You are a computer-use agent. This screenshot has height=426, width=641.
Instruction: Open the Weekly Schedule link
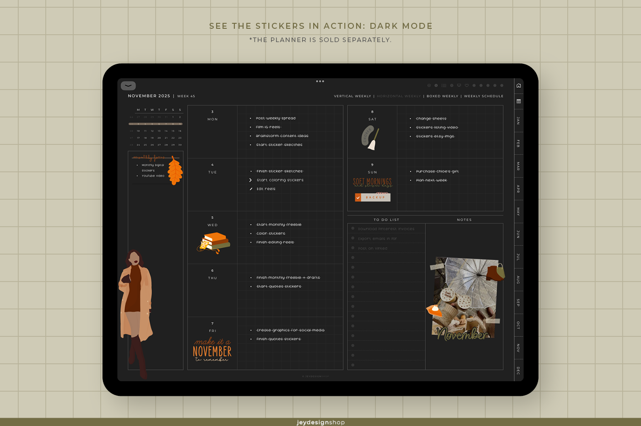tap(483, 96)
